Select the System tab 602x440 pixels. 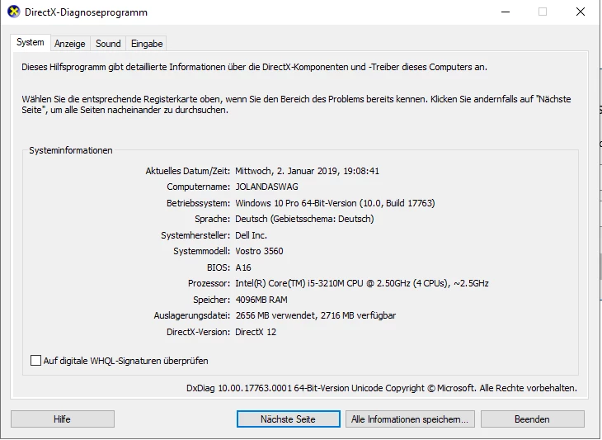coord(31,42)
